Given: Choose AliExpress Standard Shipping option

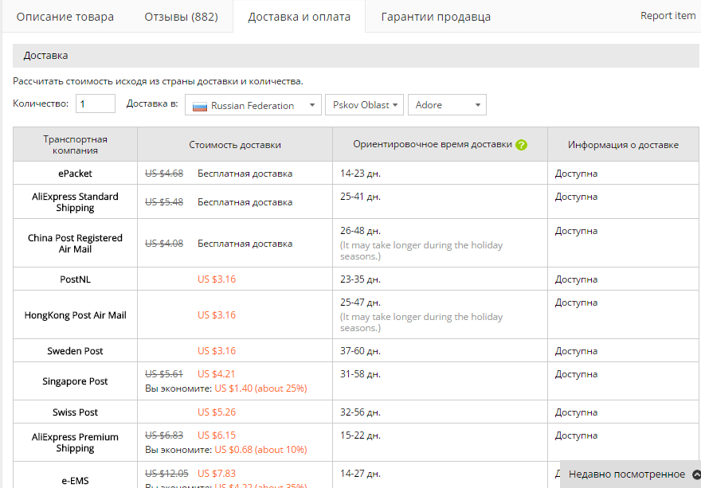Looking at the screenshot, I should point(76,202).
